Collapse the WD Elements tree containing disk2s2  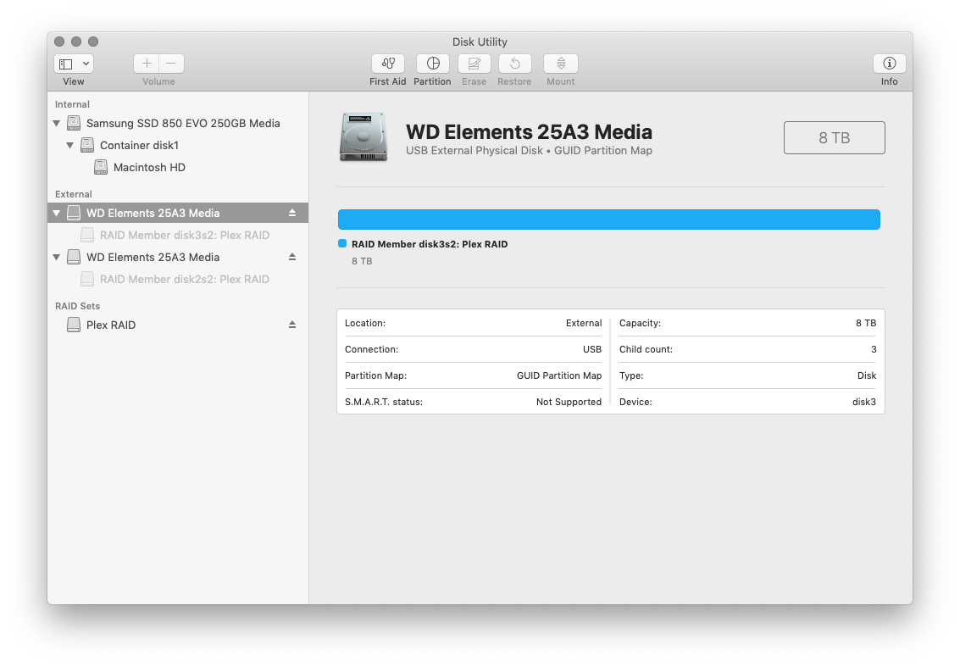coord(56,258)
